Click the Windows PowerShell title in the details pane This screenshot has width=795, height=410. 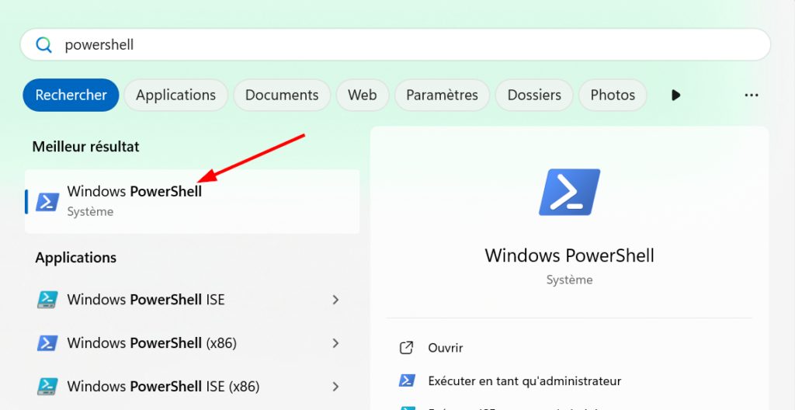pyautogui.click(x=569, y=255)
